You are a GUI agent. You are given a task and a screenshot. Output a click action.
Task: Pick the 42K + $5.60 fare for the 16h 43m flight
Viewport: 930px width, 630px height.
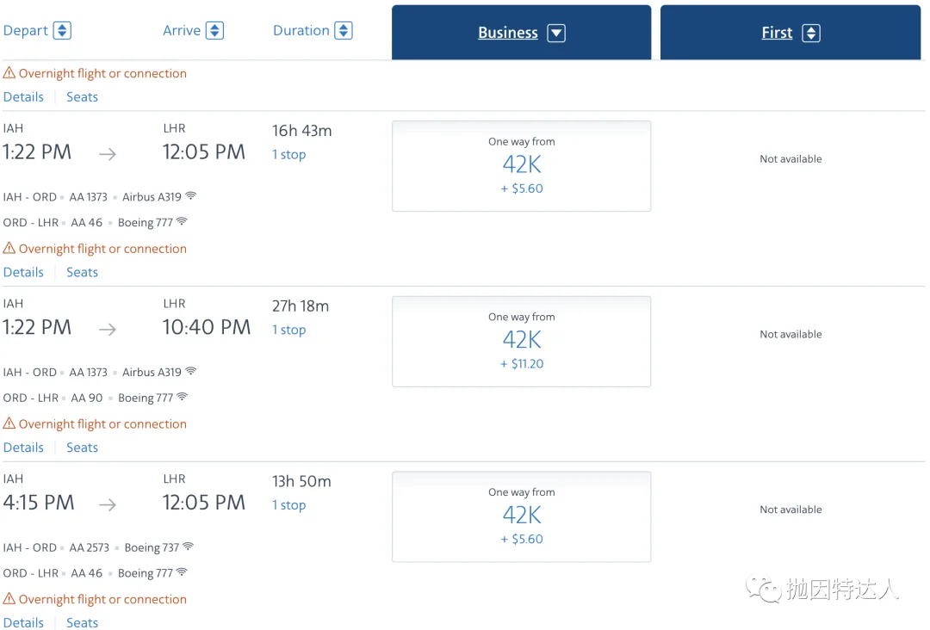[521, 165]
